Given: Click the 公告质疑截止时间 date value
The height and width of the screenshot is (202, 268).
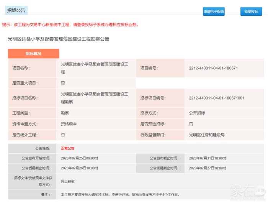Looking at the screenshot, I should click(x=79, y=168).
